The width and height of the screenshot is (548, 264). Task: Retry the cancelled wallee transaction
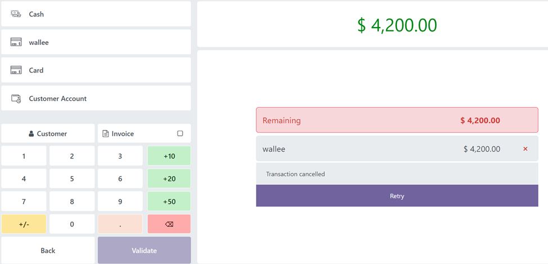(x=397, y=196)
